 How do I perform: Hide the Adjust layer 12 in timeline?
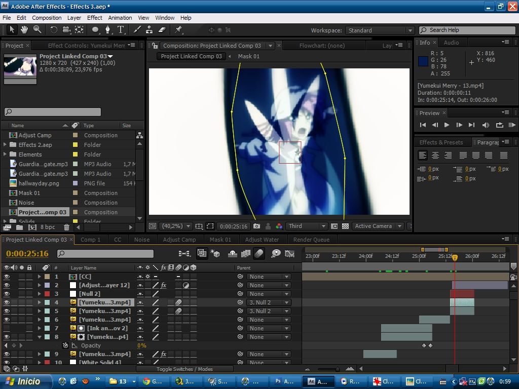click(x=7, y=285)
